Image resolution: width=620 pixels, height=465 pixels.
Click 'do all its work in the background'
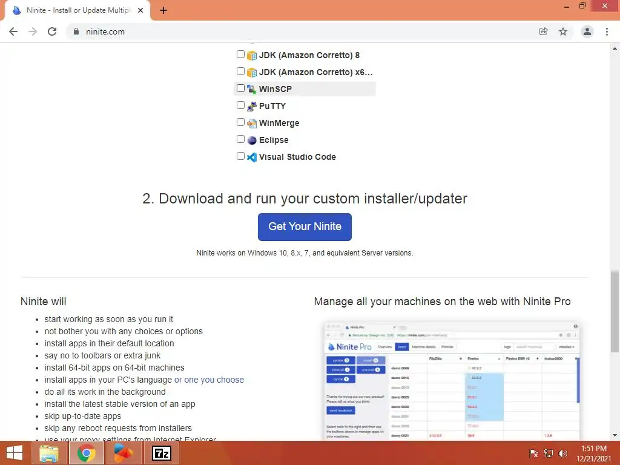pos(105,392)
